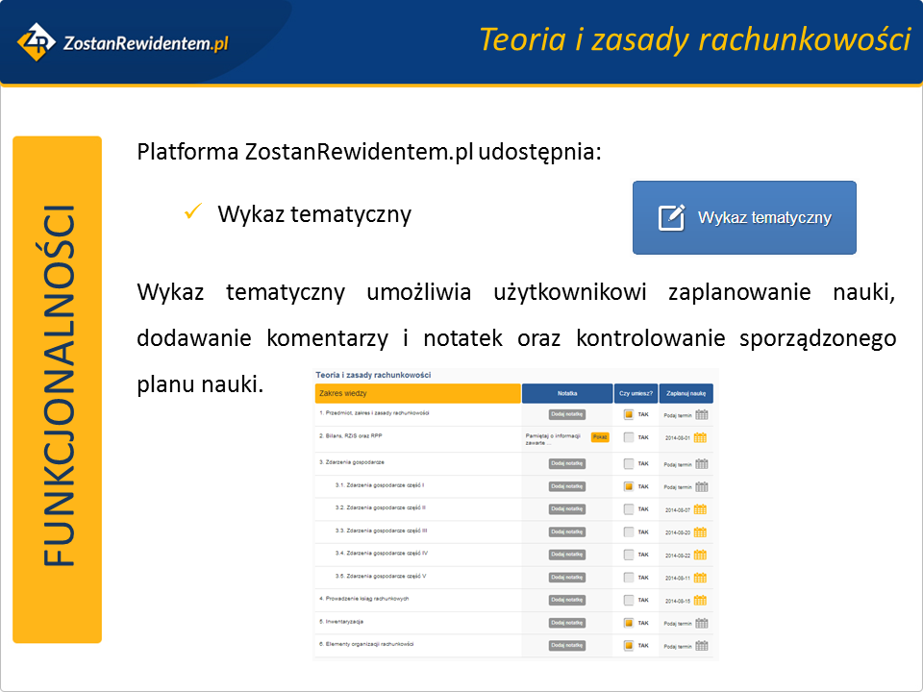Uncheck TAK for Przedmiot, zakres i zasady rachunkowości
Screen dimensions: 923x692
pyautogui.click(x=629, y=414)
